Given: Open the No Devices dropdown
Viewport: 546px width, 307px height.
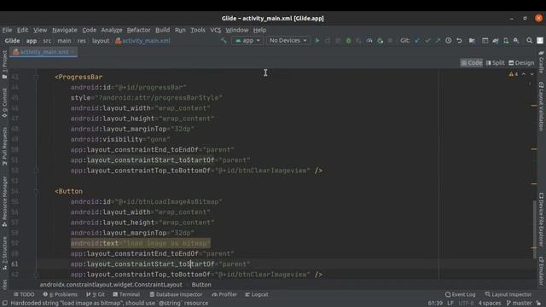Looking at the screenshot, I should pos(288,41).
